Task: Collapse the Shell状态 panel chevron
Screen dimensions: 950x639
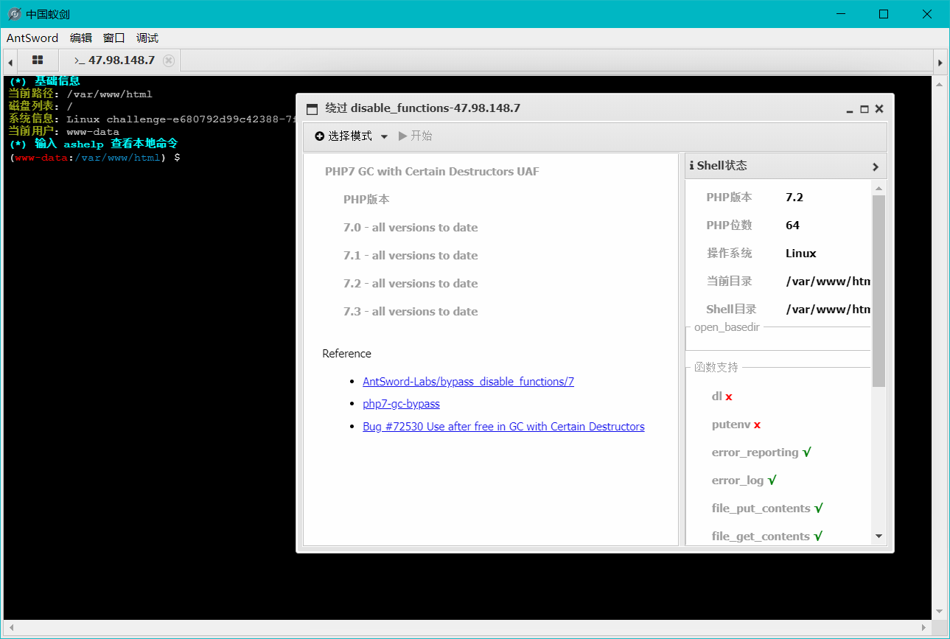Action: 876,167
